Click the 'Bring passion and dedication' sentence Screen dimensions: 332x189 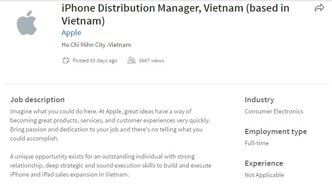click(x=106, y=129)
